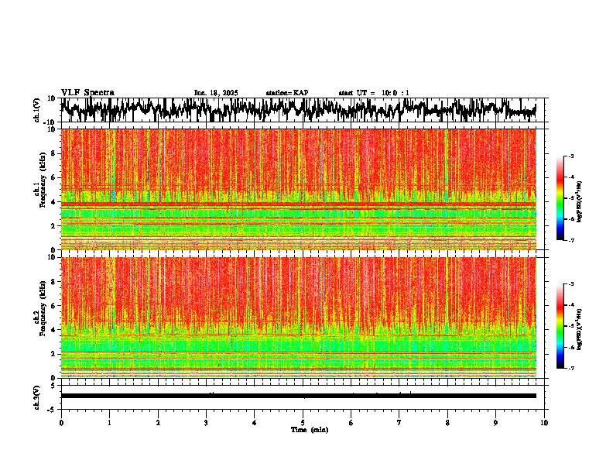Click the ch.1(V) waveform axis label
Image resolution: width=613 pixels, height=474 pixels.
coord(37,110)
